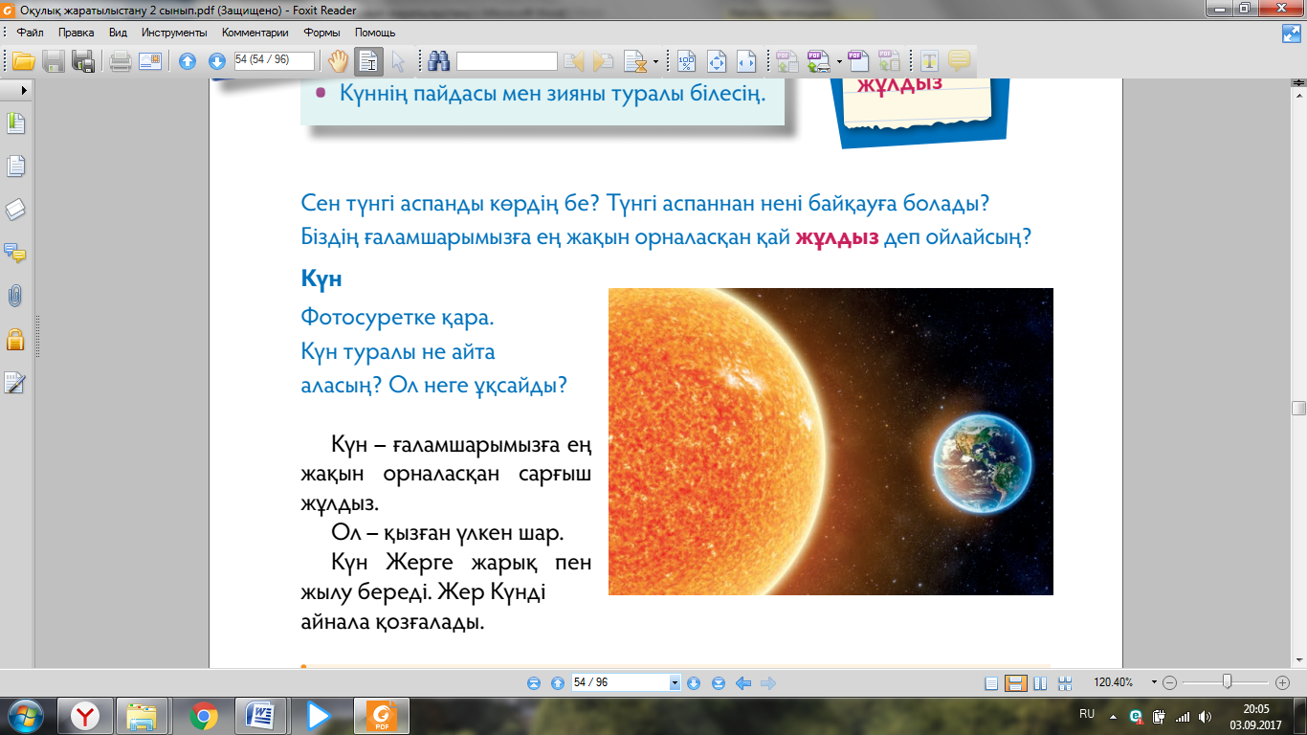Enable Continuous Facing view mode

tap(1063, 683)
